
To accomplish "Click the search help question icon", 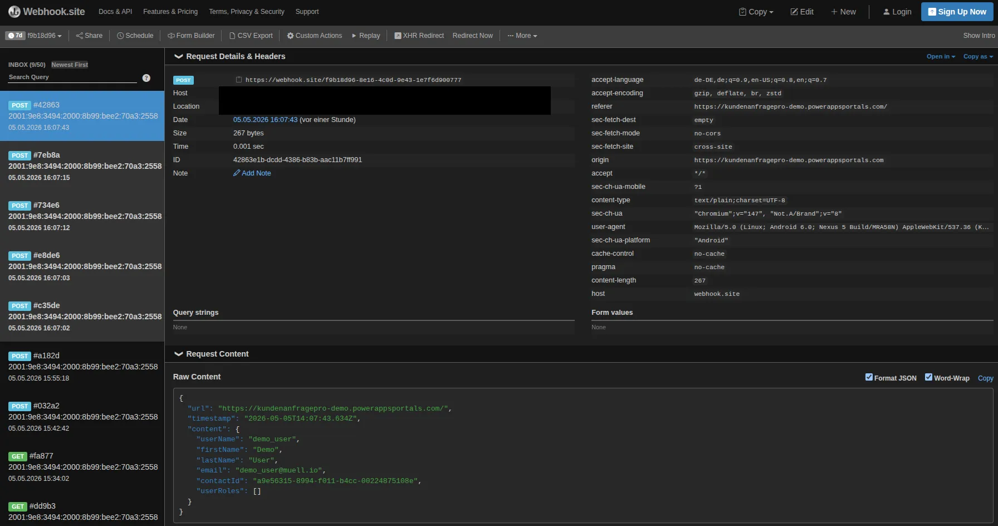I will tap(146, 78).
